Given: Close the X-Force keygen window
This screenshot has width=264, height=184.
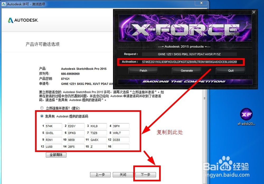Looking at the screenshot, I should point(254,12).
